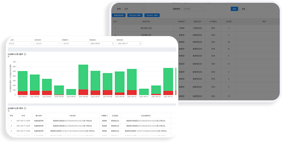
Task: Click the green bar segment for 2021-09-06
Action: [x=83, y=77]
